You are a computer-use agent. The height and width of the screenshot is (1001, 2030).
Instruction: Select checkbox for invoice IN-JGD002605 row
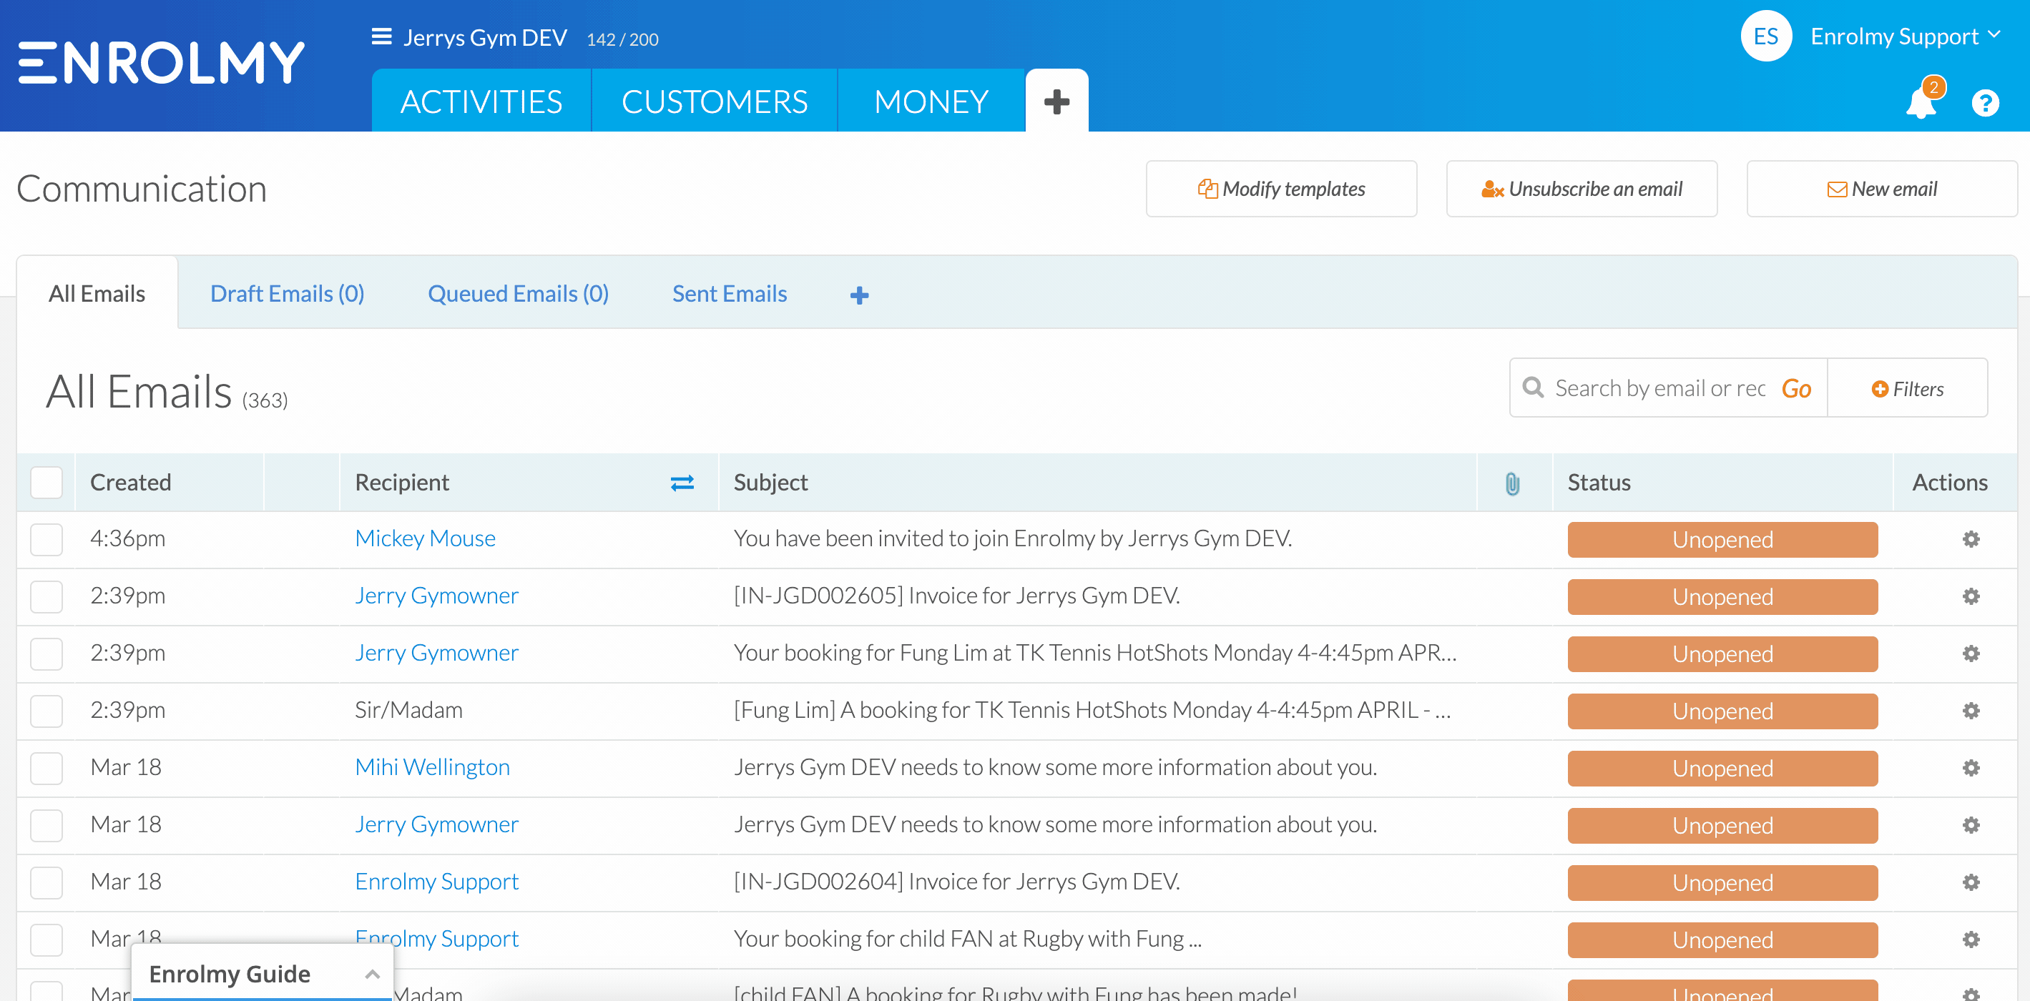click(46, 596)
